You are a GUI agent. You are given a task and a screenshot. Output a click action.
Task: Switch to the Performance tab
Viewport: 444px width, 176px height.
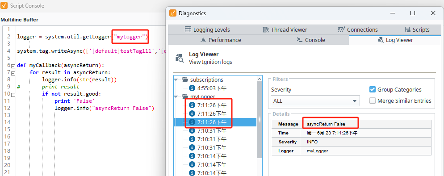tap(221, 40)
